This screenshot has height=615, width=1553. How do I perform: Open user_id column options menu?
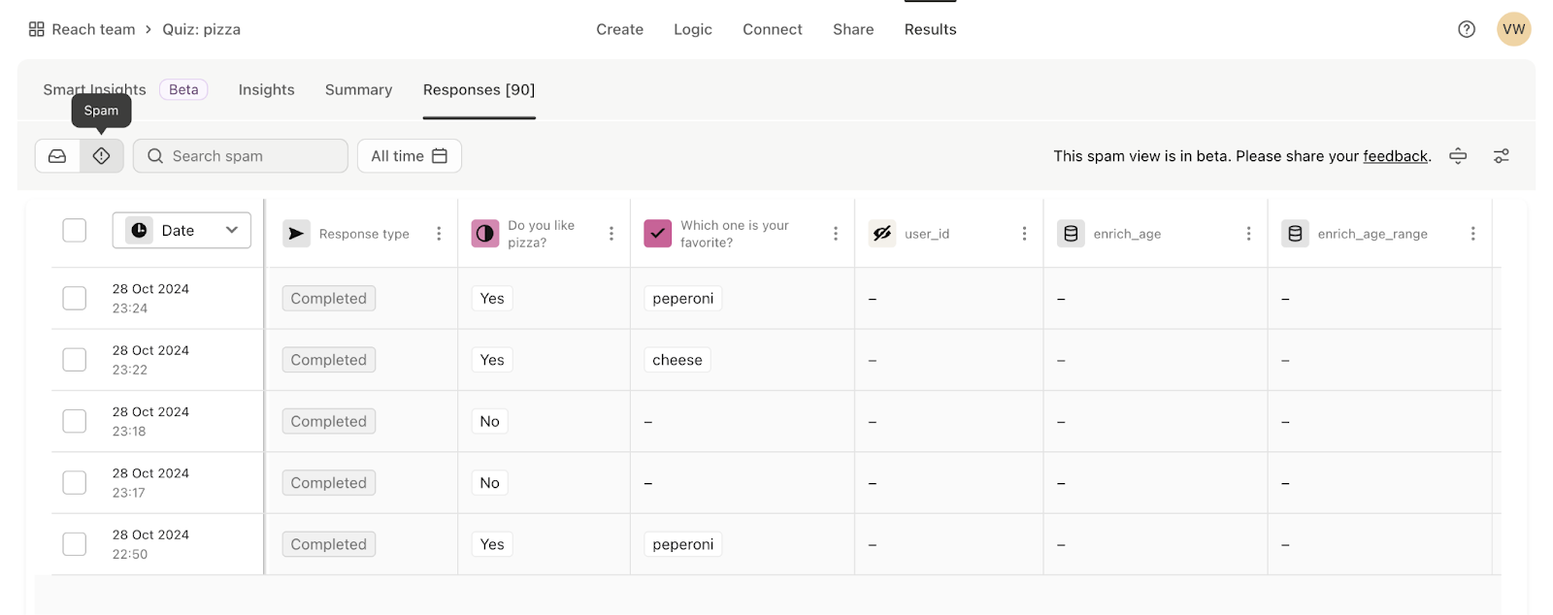coord(1024,234)
